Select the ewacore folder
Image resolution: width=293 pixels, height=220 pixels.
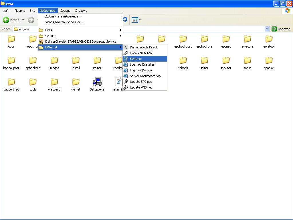[x=248, y=42]
